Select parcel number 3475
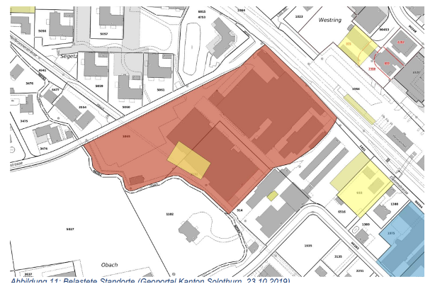 tap(24, 121)
